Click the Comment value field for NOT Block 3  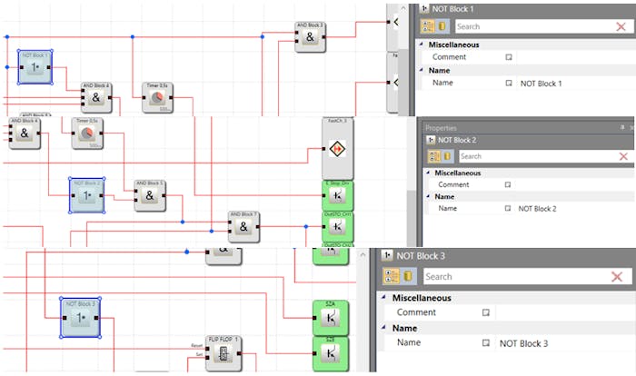click(565, 312)
